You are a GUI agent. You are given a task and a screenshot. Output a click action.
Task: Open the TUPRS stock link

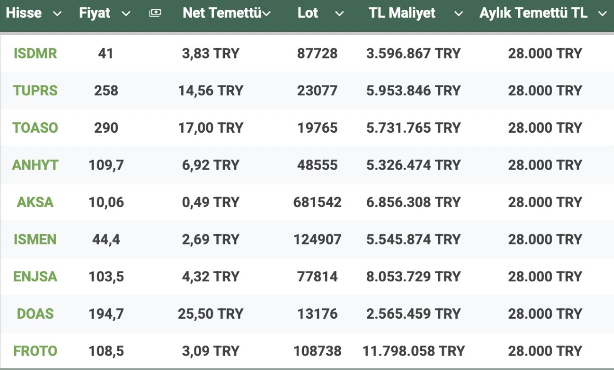(35, 90)
